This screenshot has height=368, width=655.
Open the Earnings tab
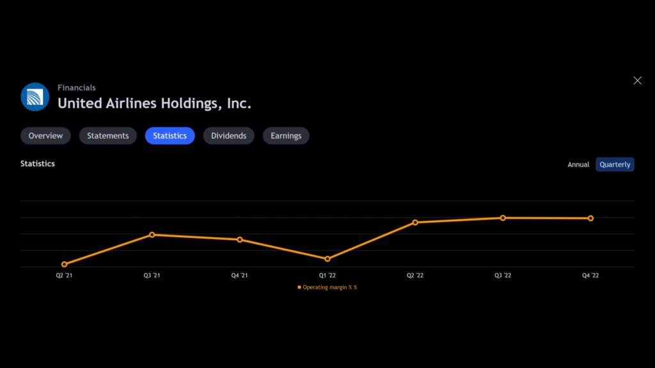286,135
